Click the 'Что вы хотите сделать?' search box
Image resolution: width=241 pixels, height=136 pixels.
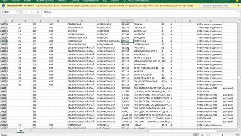(138, 1)
